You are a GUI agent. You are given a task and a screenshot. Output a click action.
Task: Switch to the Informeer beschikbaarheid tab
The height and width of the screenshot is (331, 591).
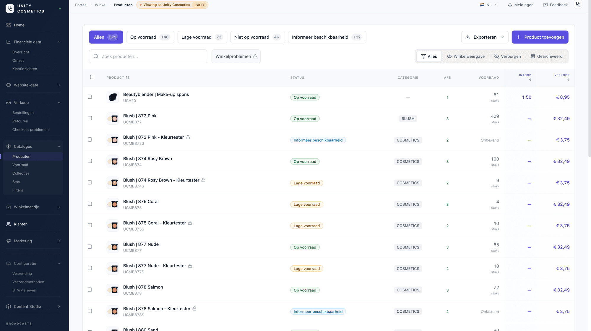327,37
